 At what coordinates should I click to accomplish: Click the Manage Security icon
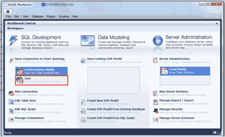point(156,111)
